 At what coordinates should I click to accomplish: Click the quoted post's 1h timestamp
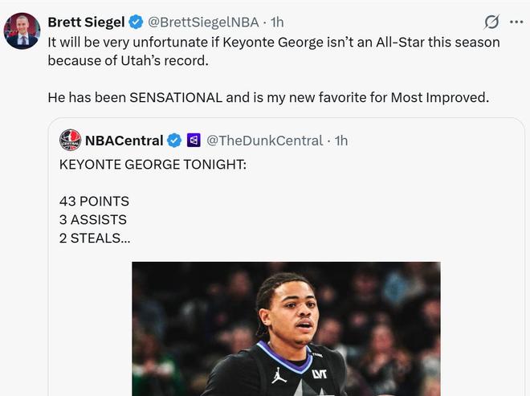341,141
